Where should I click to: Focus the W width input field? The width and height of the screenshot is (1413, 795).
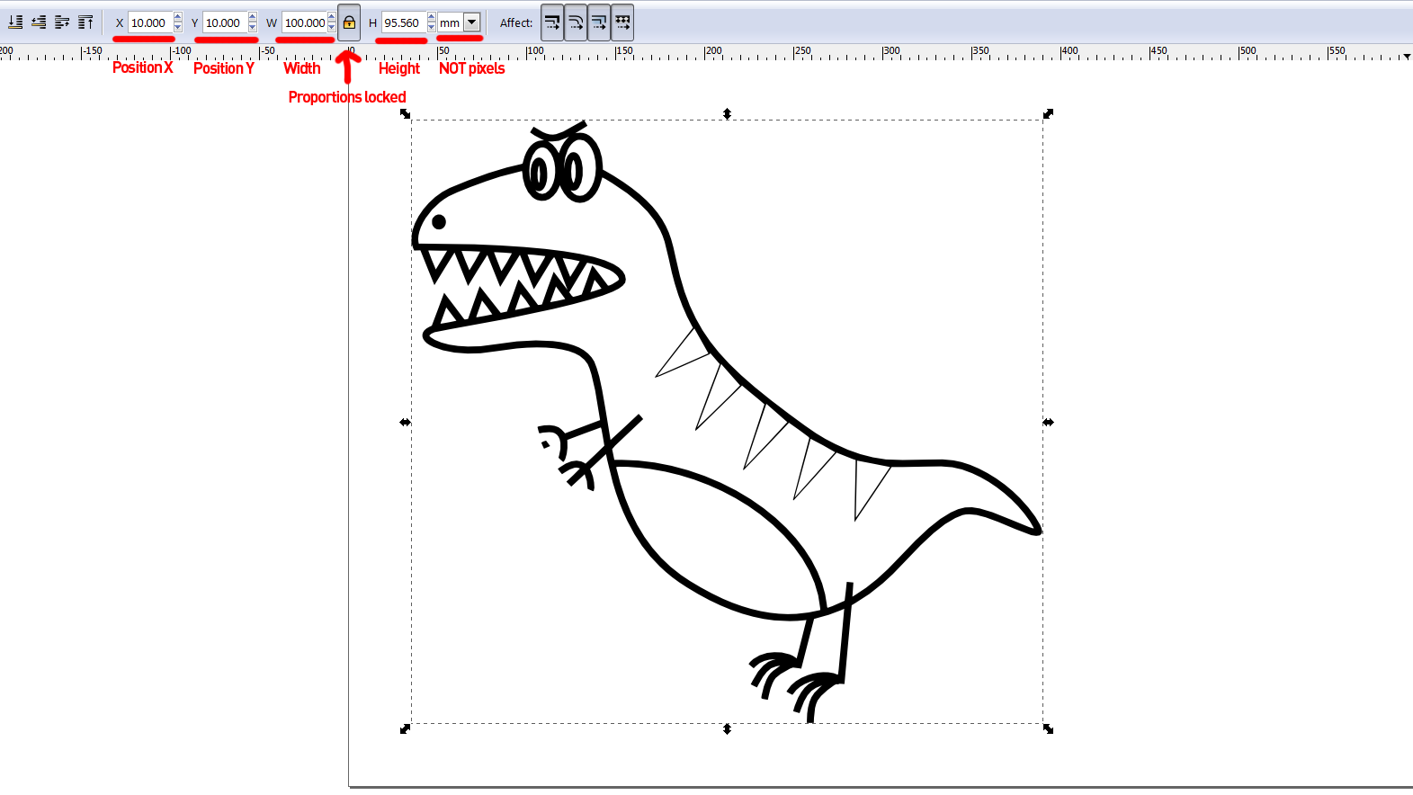click(304, 22)
